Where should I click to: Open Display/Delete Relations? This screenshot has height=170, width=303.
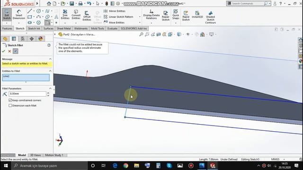click(151, 15)
